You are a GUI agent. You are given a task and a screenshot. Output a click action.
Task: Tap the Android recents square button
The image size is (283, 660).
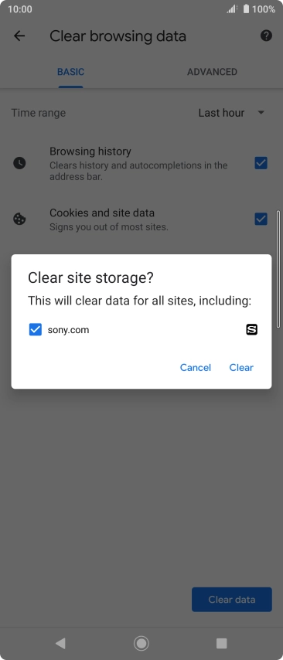pos(221,643)
